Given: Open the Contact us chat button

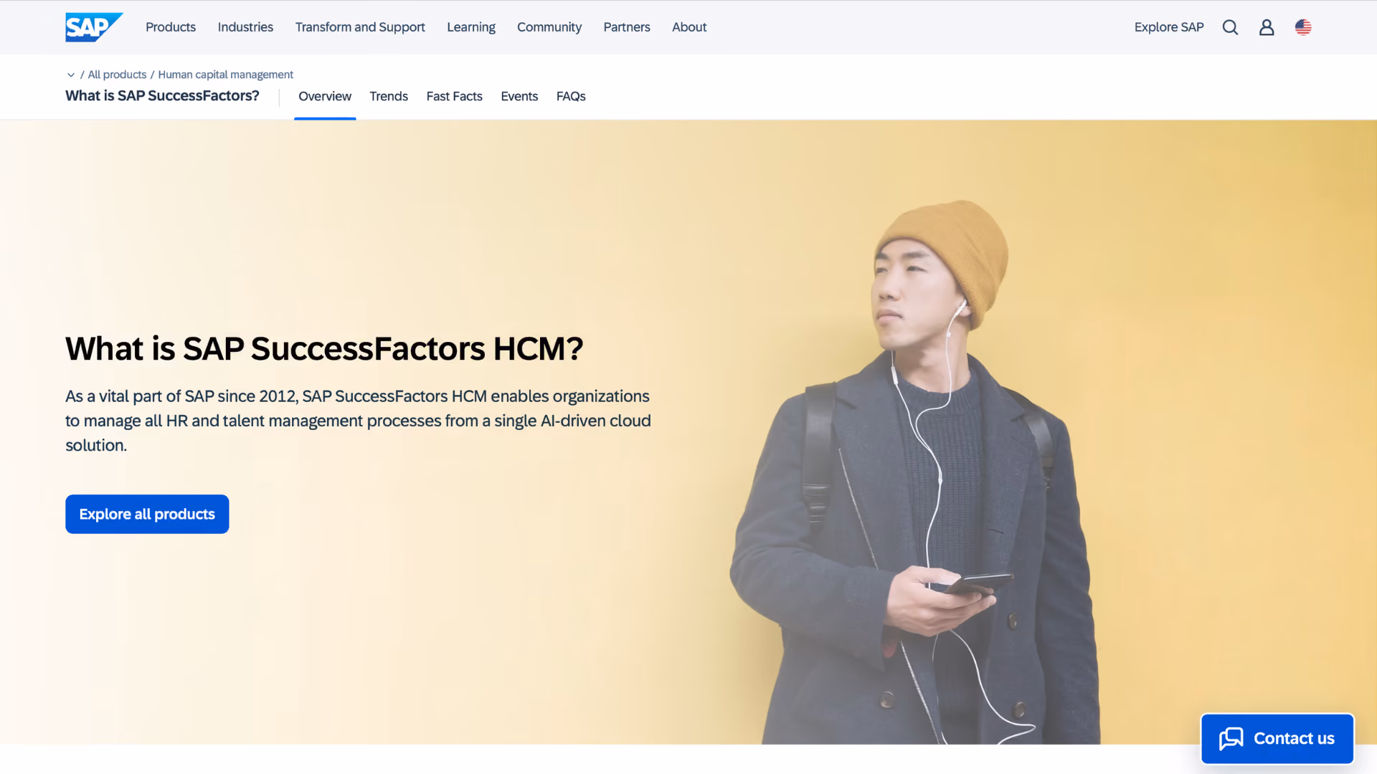Looking at the screenshot, I should [x=1277, y=738].
